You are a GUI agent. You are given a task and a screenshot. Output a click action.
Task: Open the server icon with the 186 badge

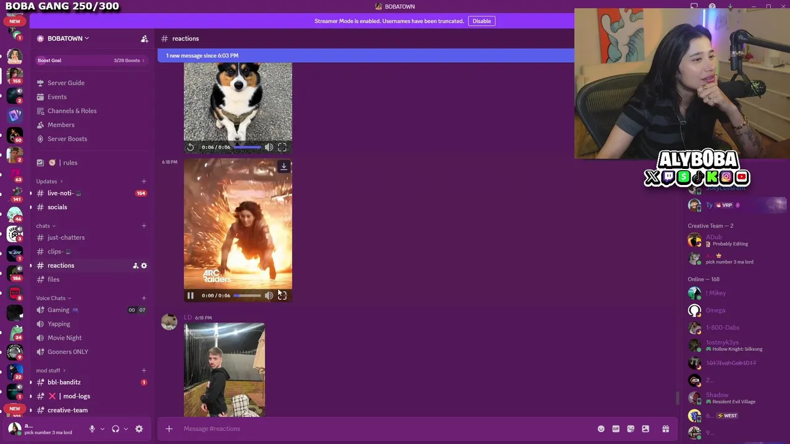15,273
